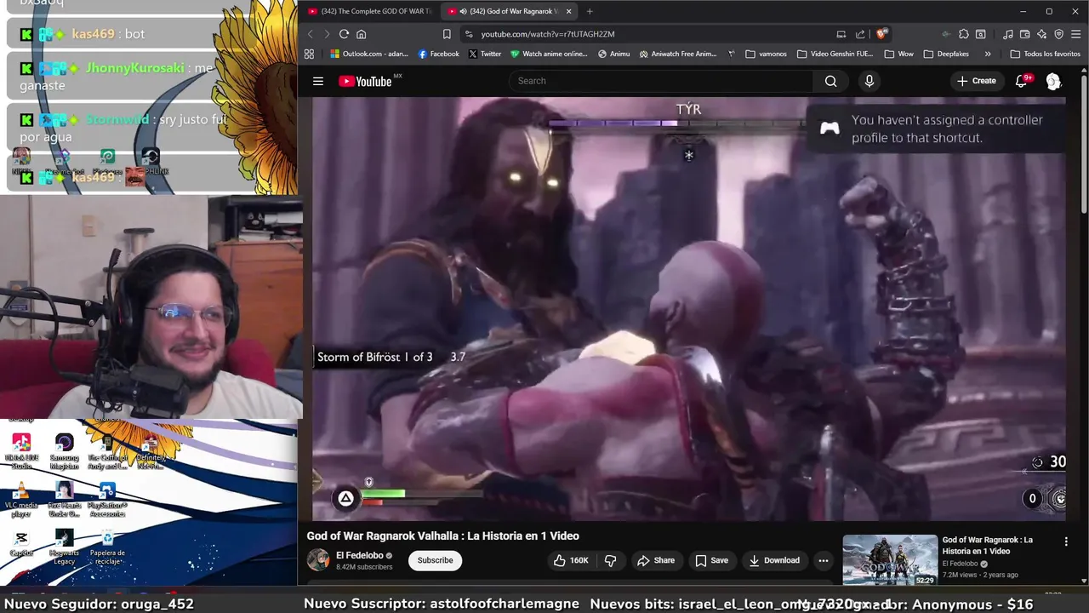Go to the YouTube home logo
This screenshot has height=613, width=1089.
click(x=366, y=81)
